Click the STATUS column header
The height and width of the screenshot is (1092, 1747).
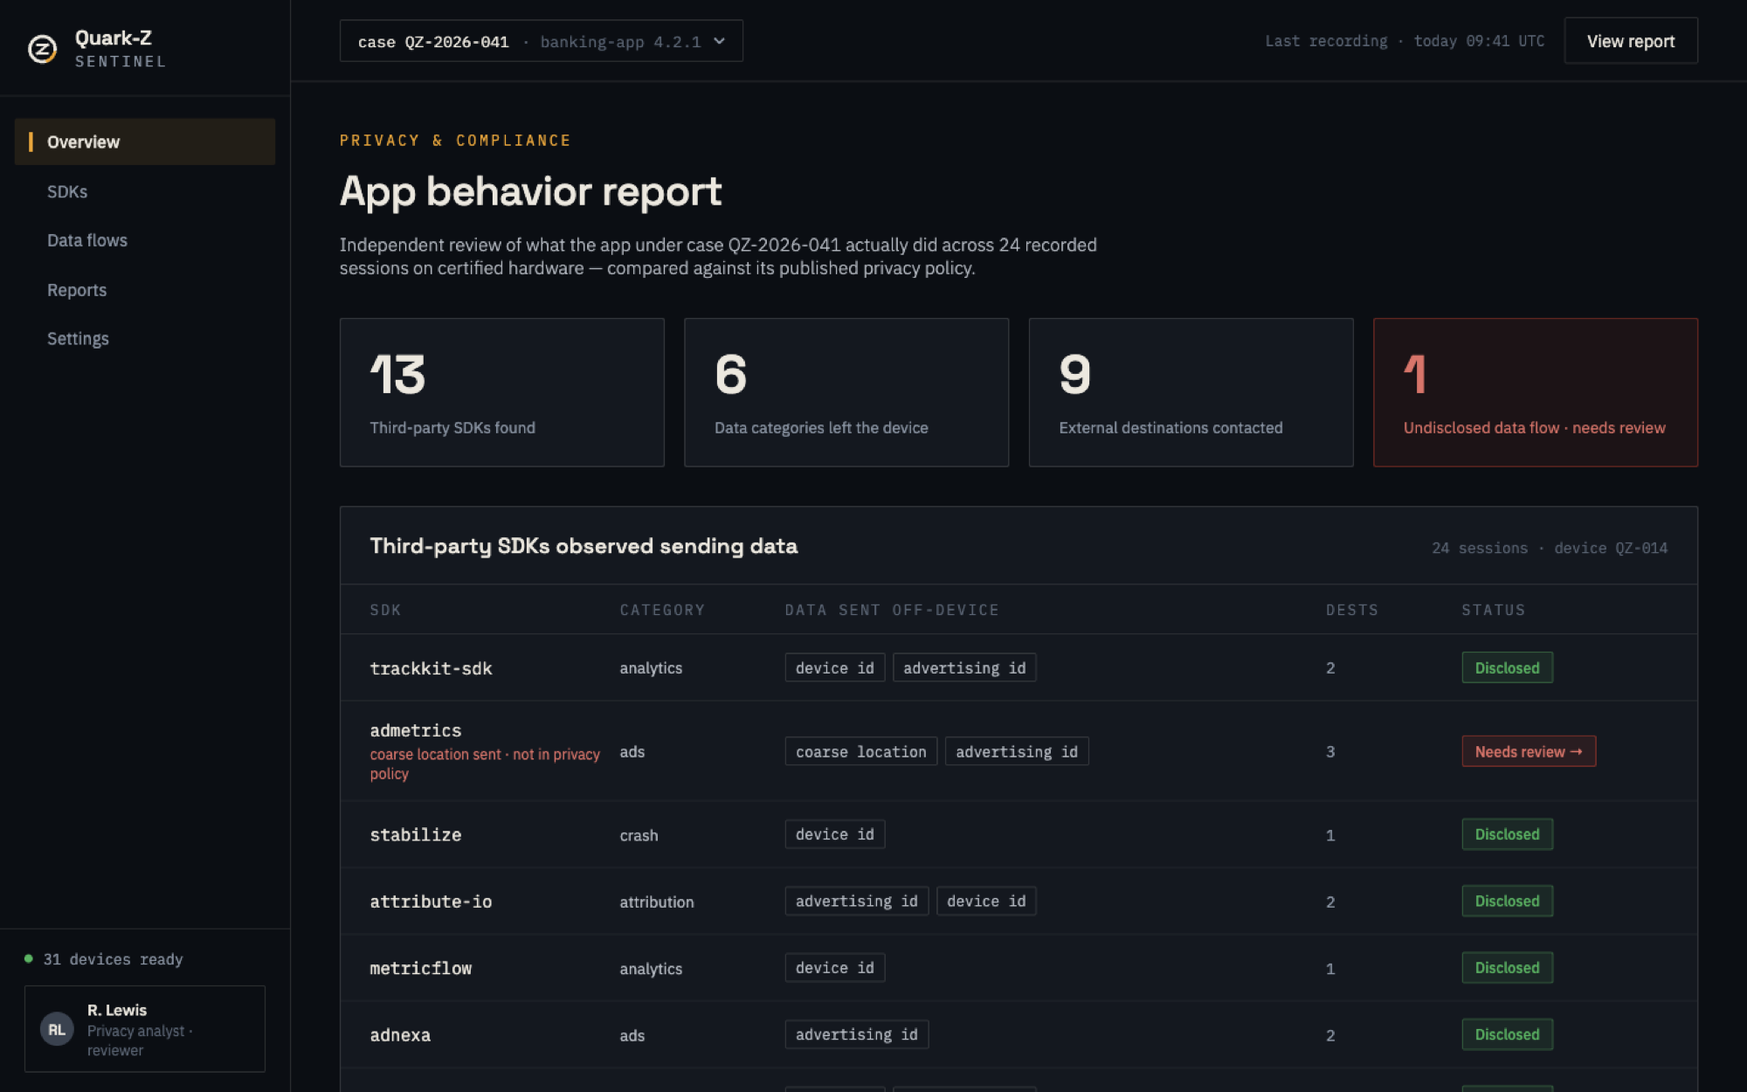click(1494, 610)
